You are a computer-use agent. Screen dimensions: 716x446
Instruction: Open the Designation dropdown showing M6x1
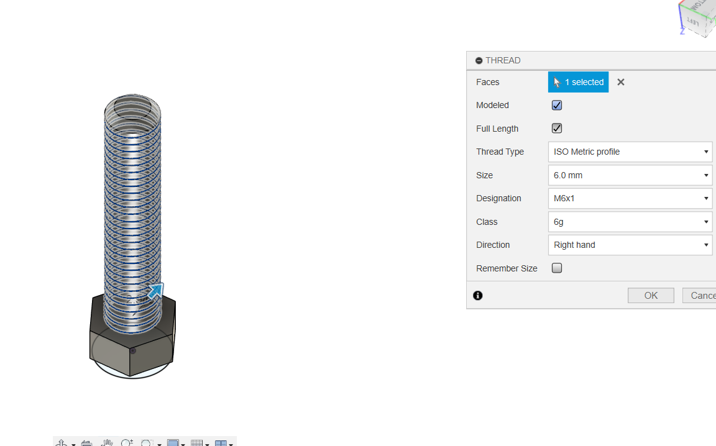(630, 198)
